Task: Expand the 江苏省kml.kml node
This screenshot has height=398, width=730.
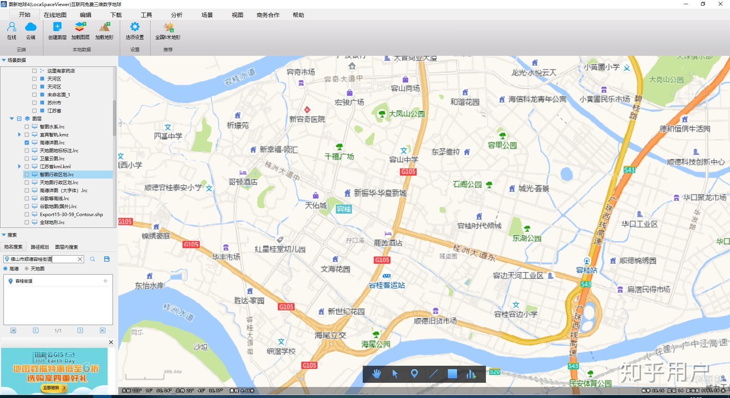Action: 19,167
